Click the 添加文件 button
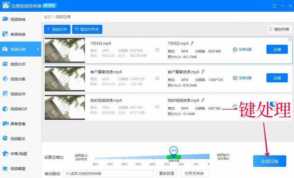This screenshot has width=294, height=178. click(x=57, y=29)
